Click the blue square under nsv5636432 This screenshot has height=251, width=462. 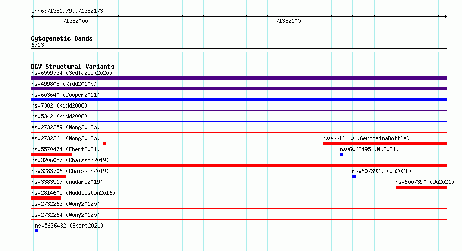(36, 231)
